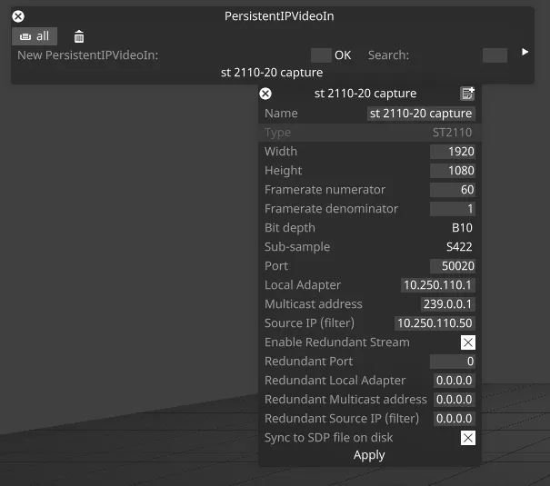Click the new PersistentIPVideoIn name field
This screenshot has height=486, width=550.
tap(321, 55)
